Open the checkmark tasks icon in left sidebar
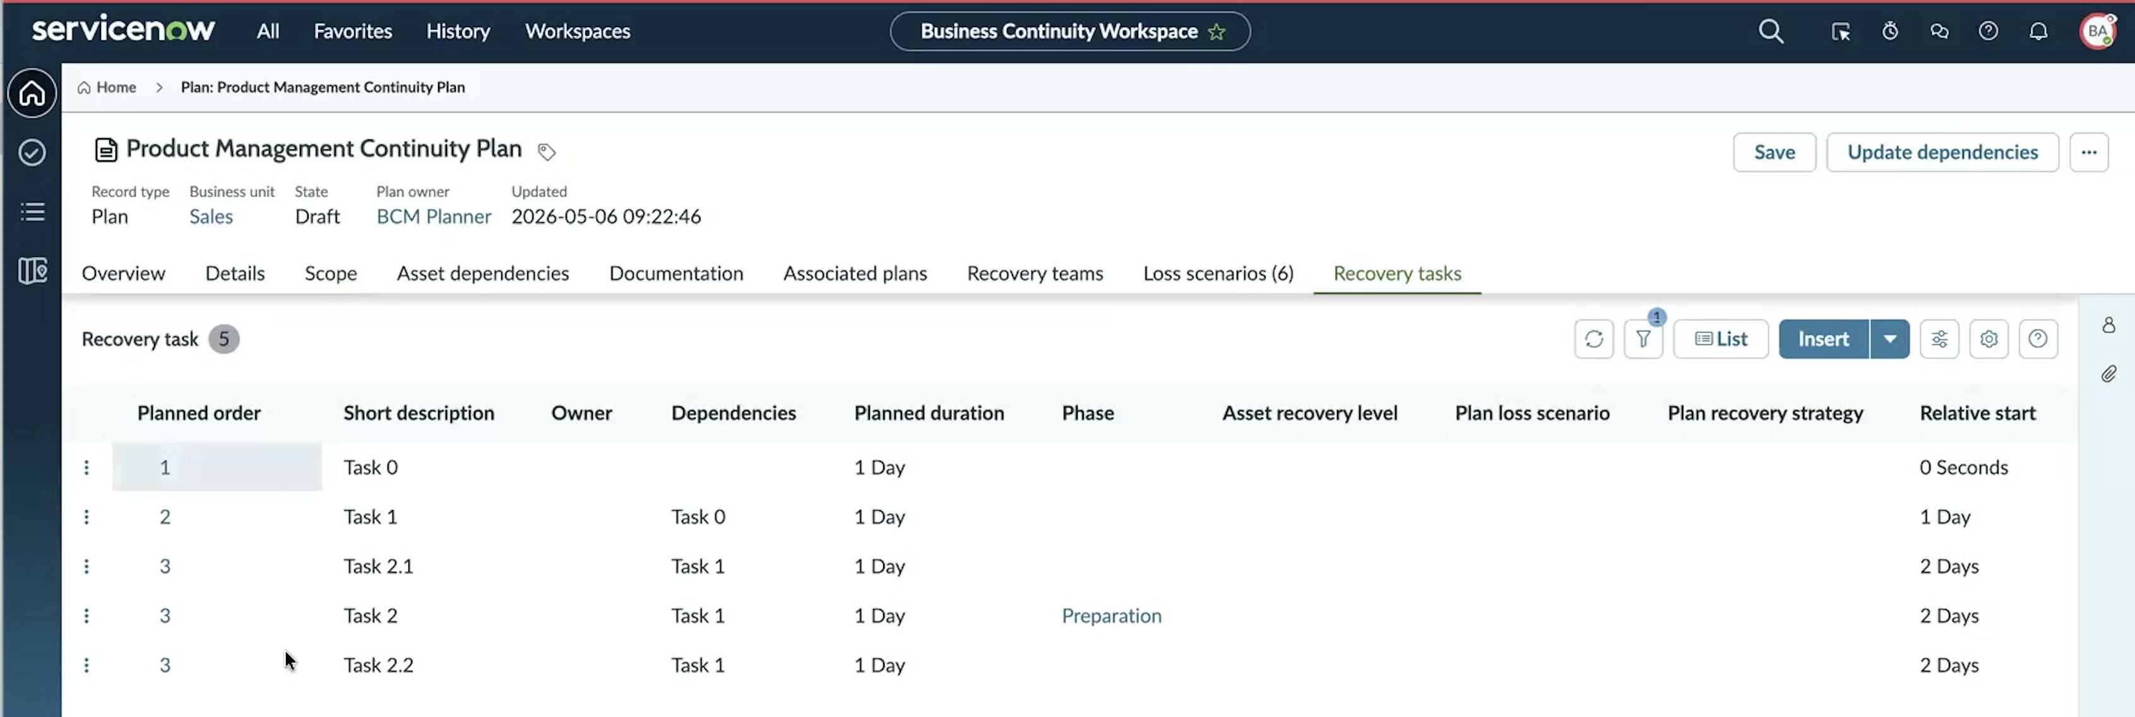Image resolution: width=2135 pixels, height=717 pixels. click(32, 153)
